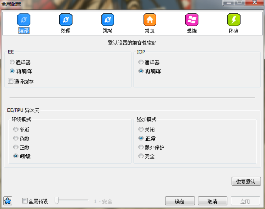Click the 取消 button
This screenshot has height=209, width=265.
click(213, 201)
